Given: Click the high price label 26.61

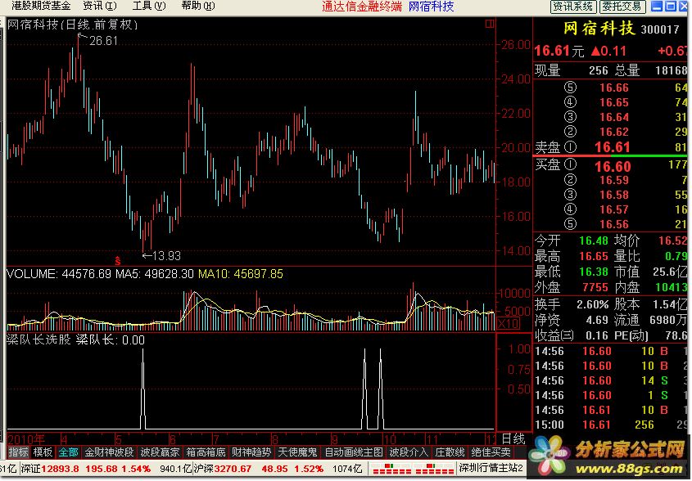Looking at the screenshot, I should pos(104,41).
